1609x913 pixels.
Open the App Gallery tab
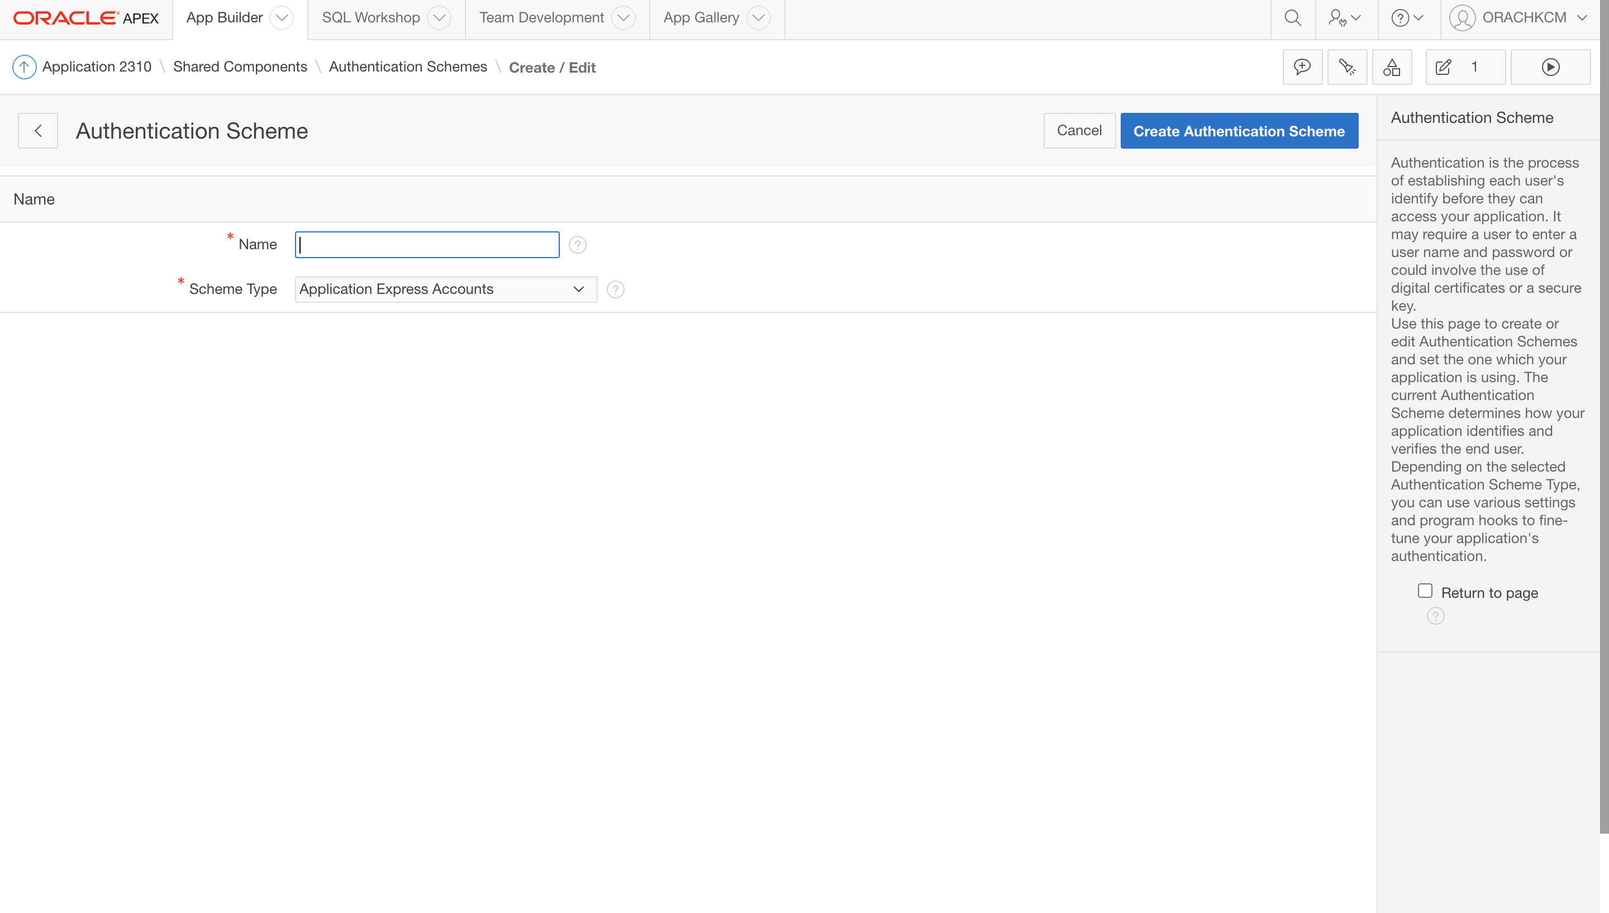pos(701,17)
